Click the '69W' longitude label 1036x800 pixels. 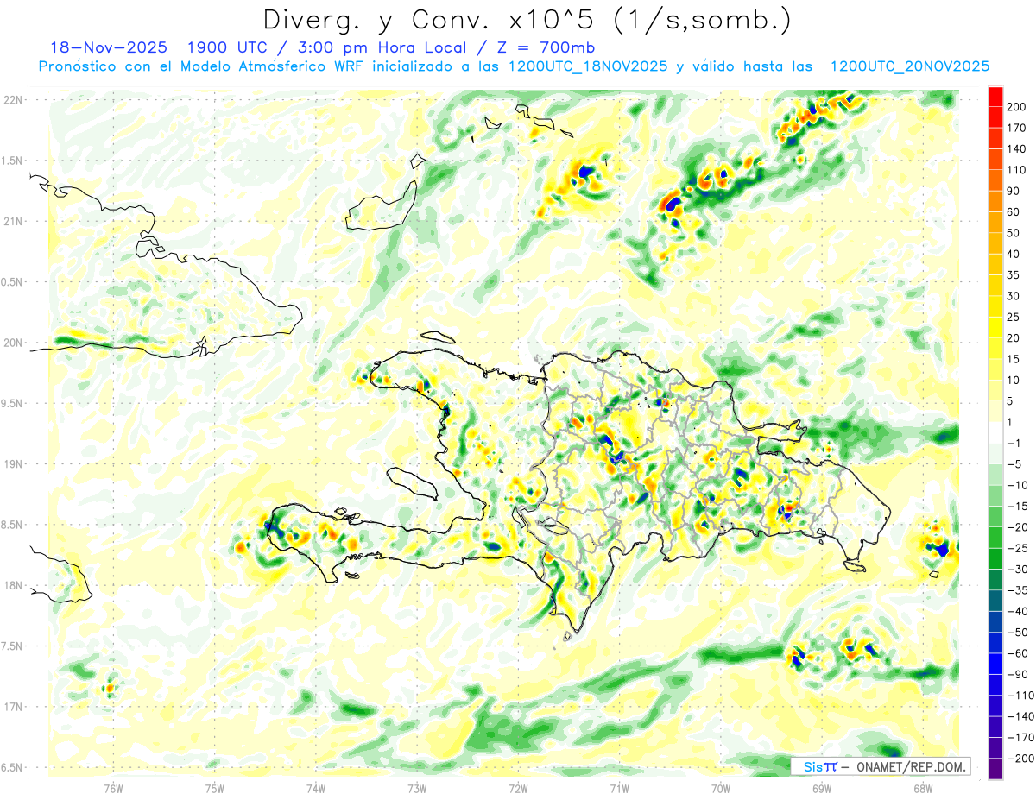[822, 788]
